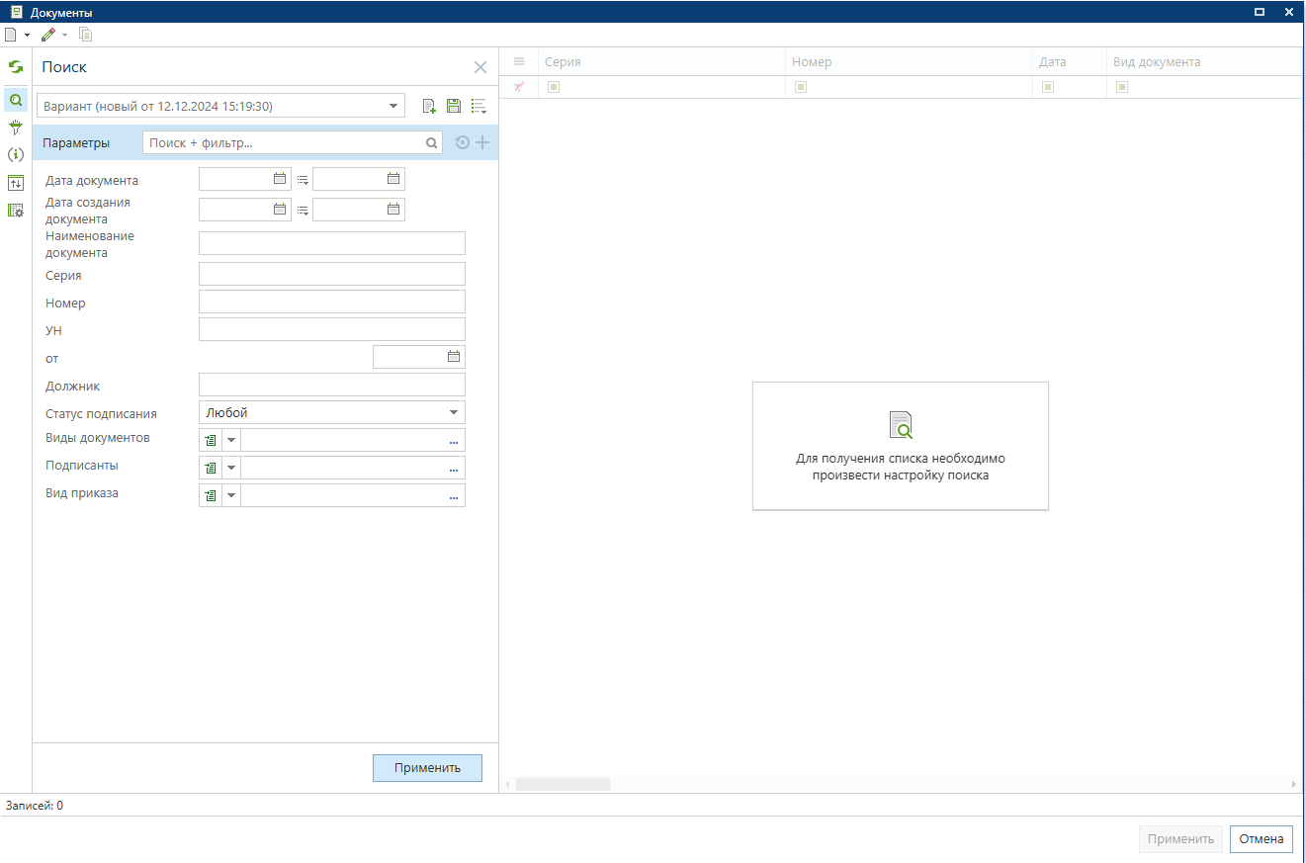Click the plus icon to add parameter
1306x863 pixels.
482,142
